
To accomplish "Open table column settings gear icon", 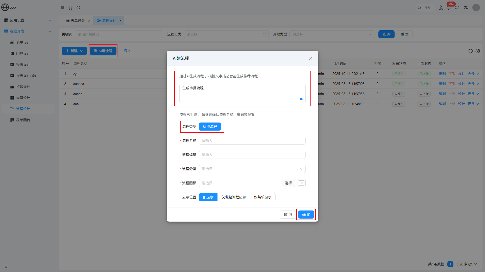I will [x=478, y=51].
